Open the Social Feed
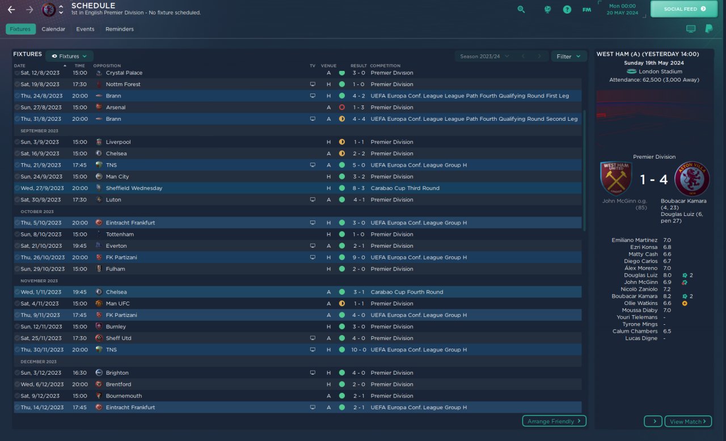 pyautogui.click(x=685, y=9)
